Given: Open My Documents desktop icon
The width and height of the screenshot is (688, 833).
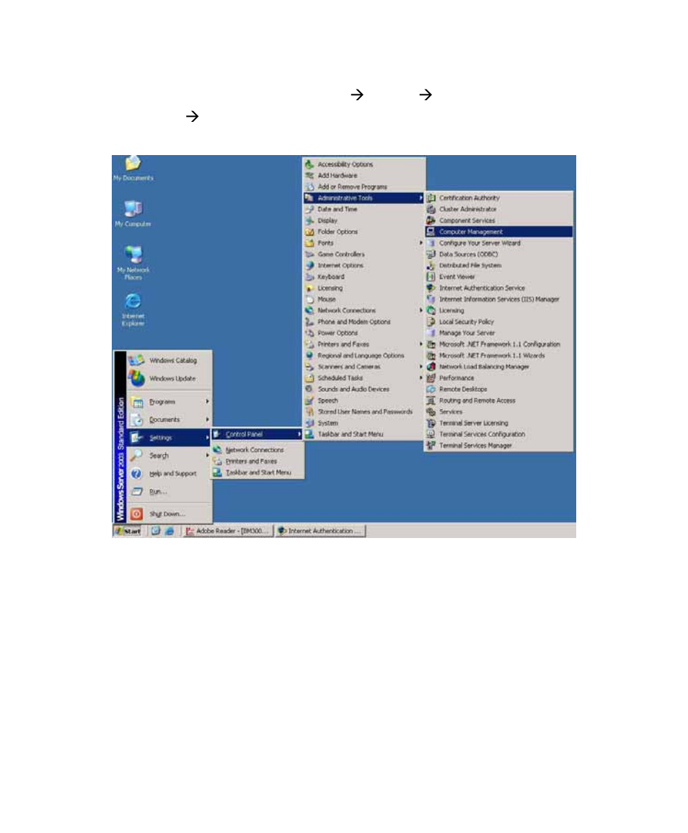Looking at the screenshot, I should click(133, 168).
